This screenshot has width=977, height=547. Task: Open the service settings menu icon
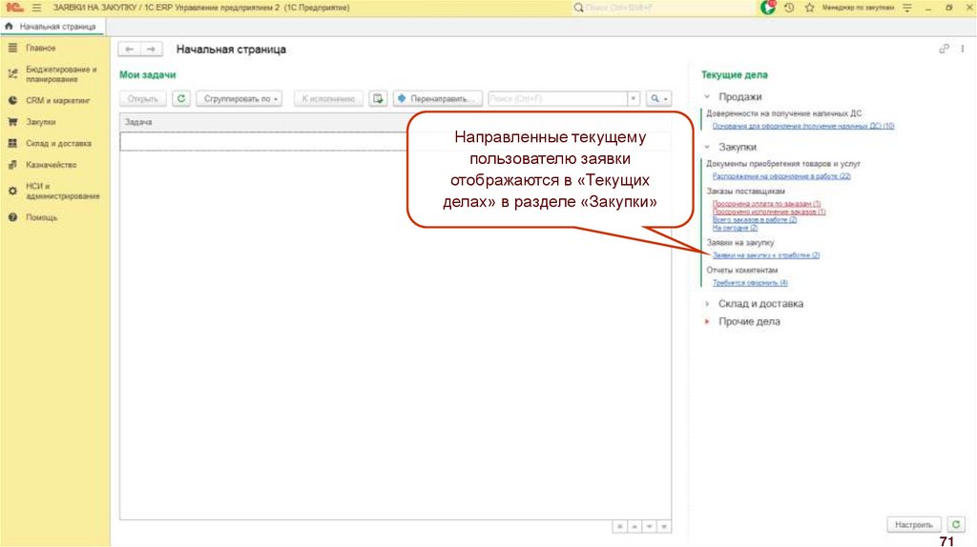tap(906, 8)
